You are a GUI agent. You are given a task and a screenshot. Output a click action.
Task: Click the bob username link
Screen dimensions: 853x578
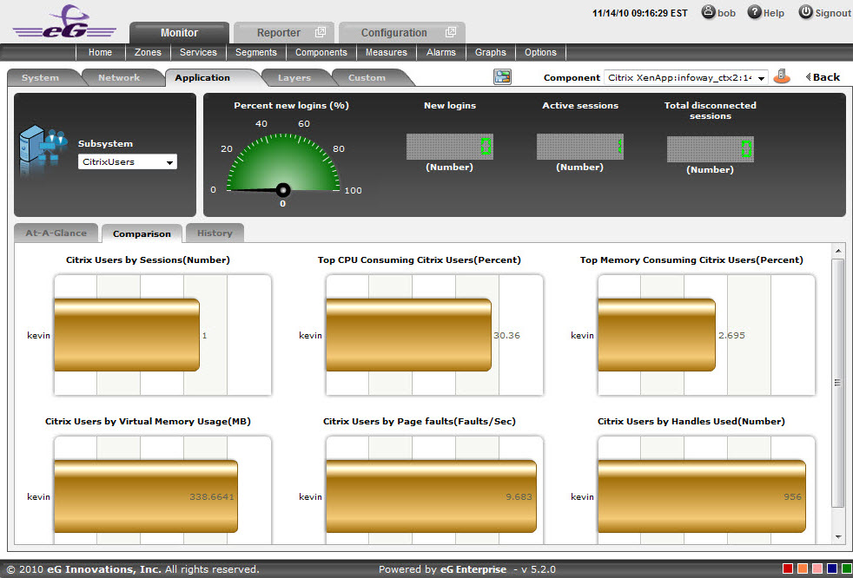point(726,13)
